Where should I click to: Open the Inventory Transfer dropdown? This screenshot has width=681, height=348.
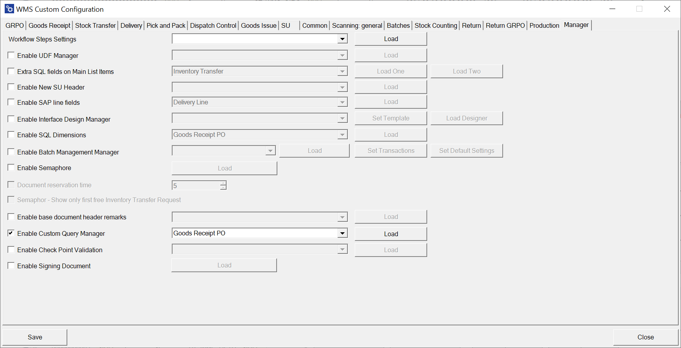(x=342, y=71)
